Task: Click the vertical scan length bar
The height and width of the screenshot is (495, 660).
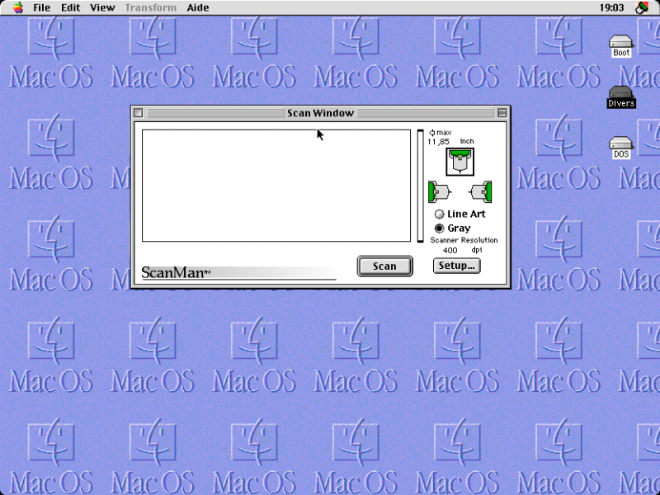Action: (x=420, y=186)
